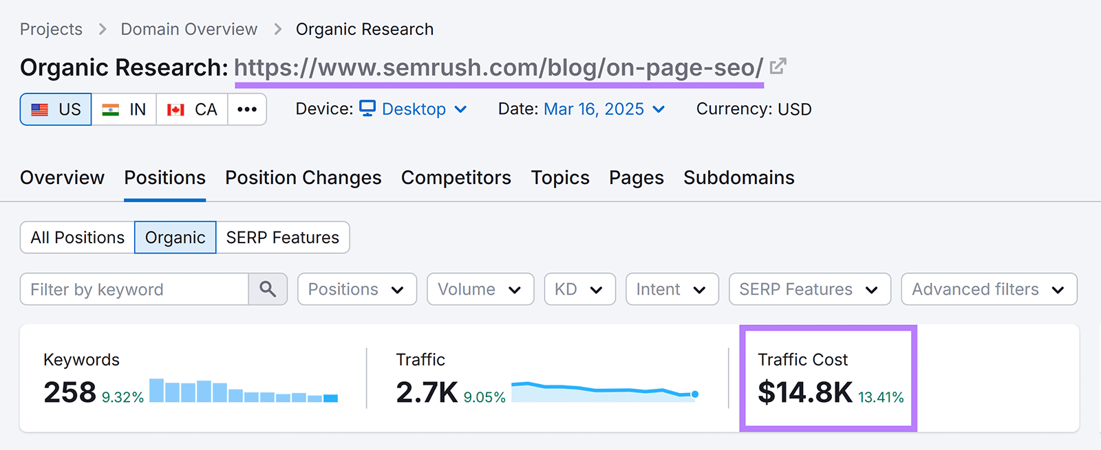Click the Keywords bar chart
1101x450 pixels.
click(244, 390)
